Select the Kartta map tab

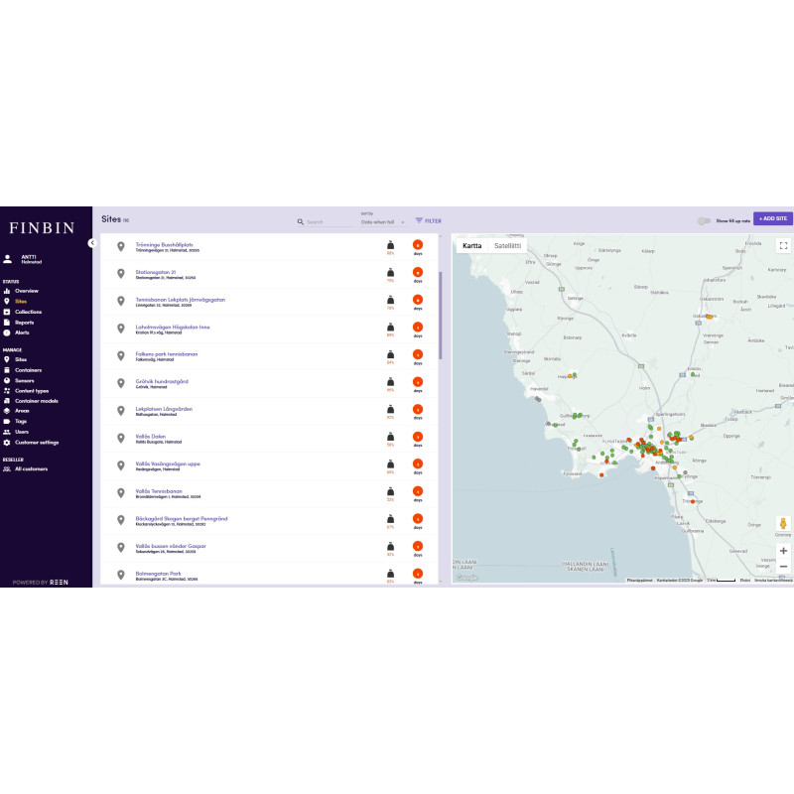472,245
